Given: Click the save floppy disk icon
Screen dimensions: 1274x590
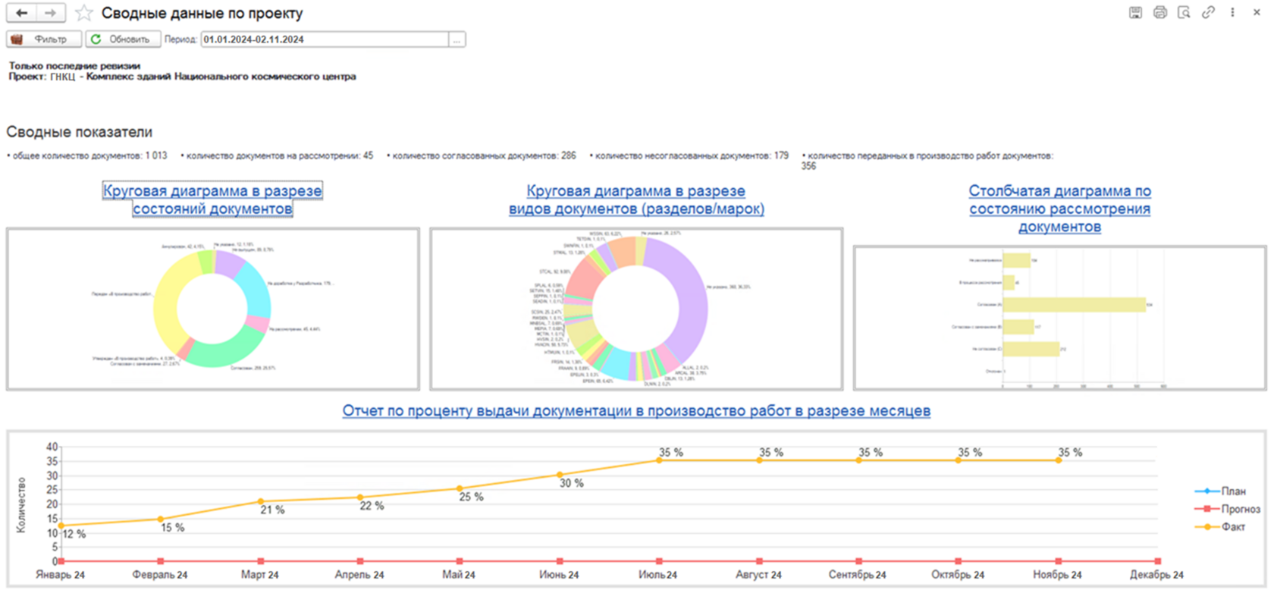Looking at the screenshot, I should tap(1135, 12).
